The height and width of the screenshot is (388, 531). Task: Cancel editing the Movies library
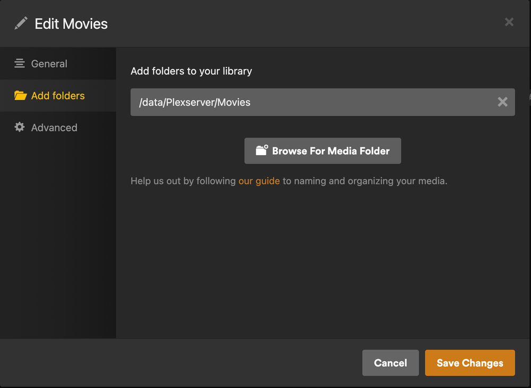[390, 363]
